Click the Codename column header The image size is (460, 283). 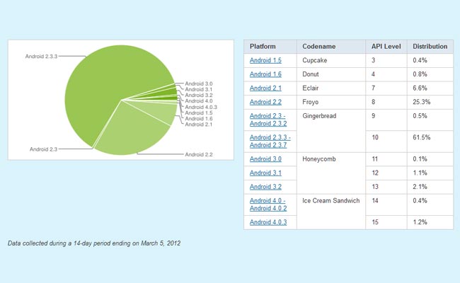coord(318,46)
